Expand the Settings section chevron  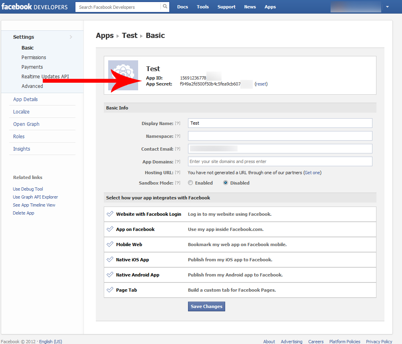(71, 37)
